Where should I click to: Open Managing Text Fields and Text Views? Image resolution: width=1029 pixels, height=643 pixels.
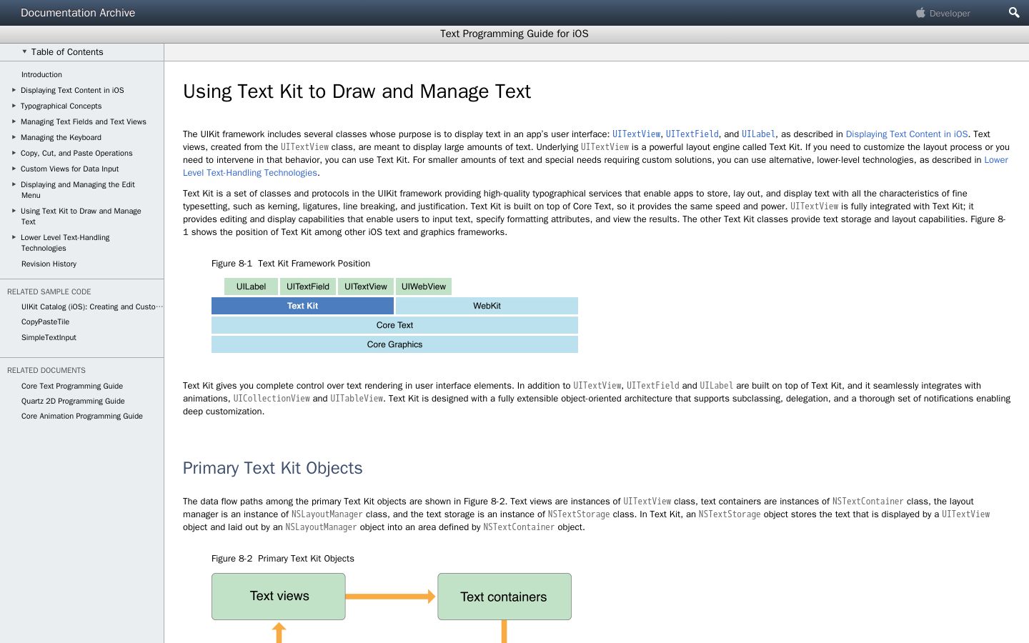click(84, 121)
